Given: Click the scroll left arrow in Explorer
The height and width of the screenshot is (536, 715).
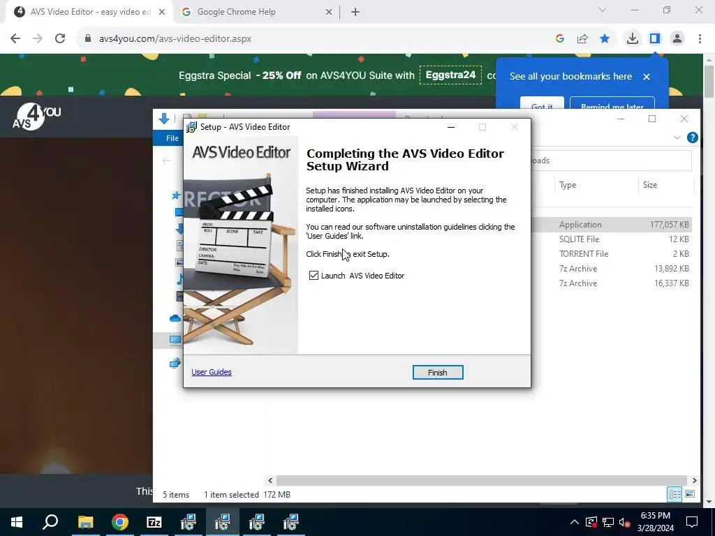Looking at the screenshot, I should (x=270, y=480).
